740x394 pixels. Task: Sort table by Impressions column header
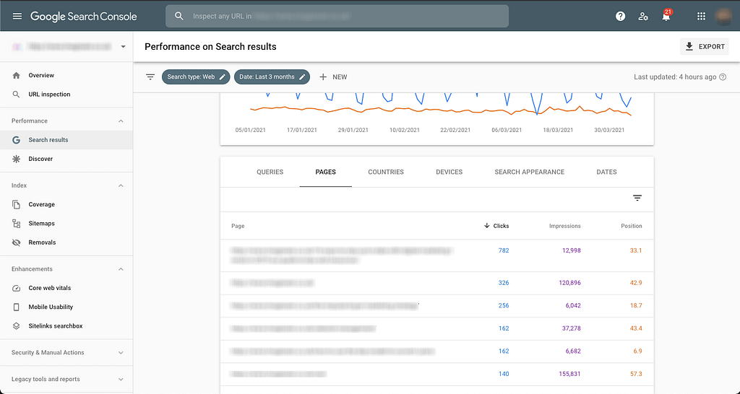tap(565, 226)
